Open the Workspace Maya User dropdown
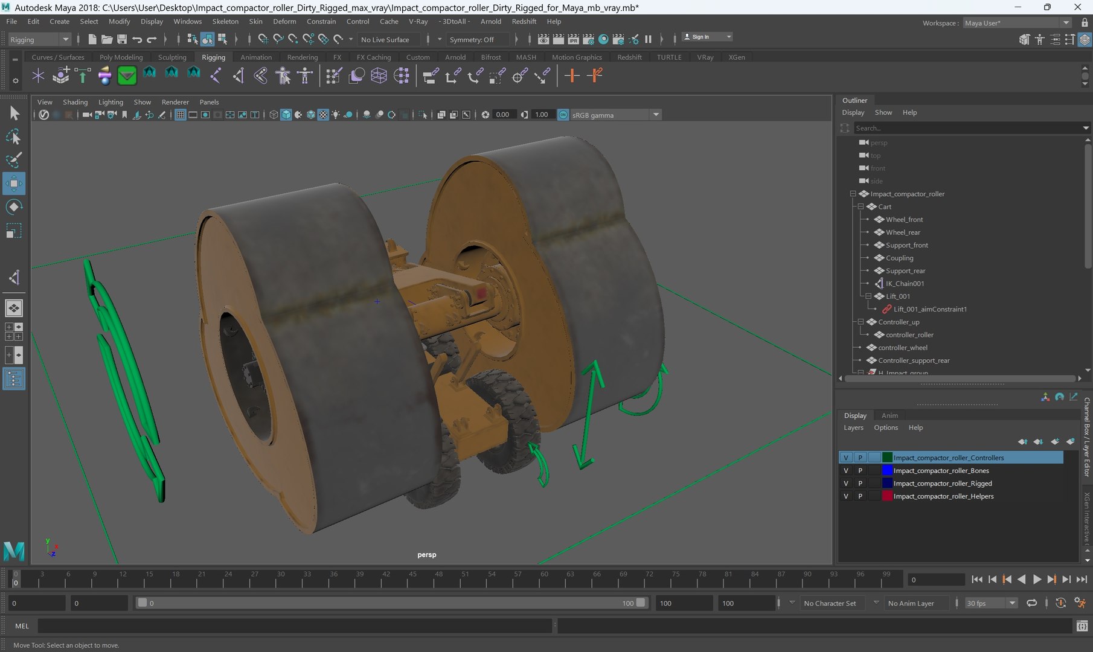Screen dimensions: 1093x652 [1017, 23]
